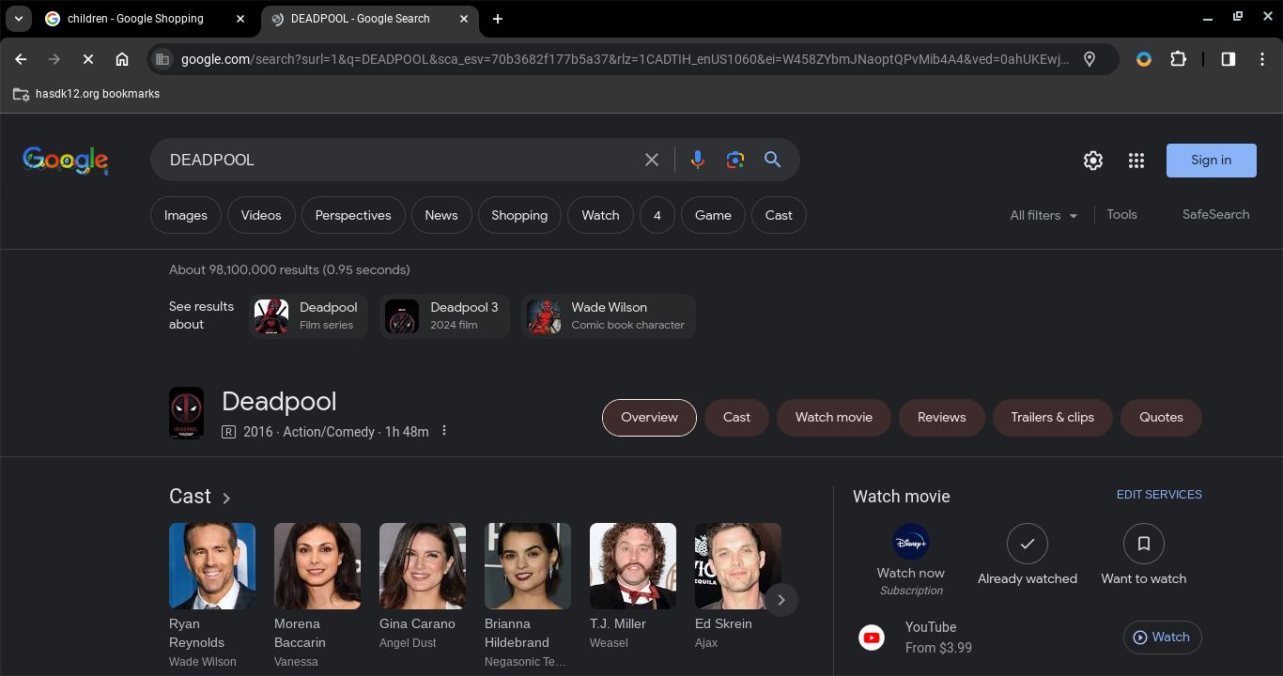Viewport: 1283px width, 676px height.
Task: Open Ryan Reynolds cast photo
Action: 212,566
